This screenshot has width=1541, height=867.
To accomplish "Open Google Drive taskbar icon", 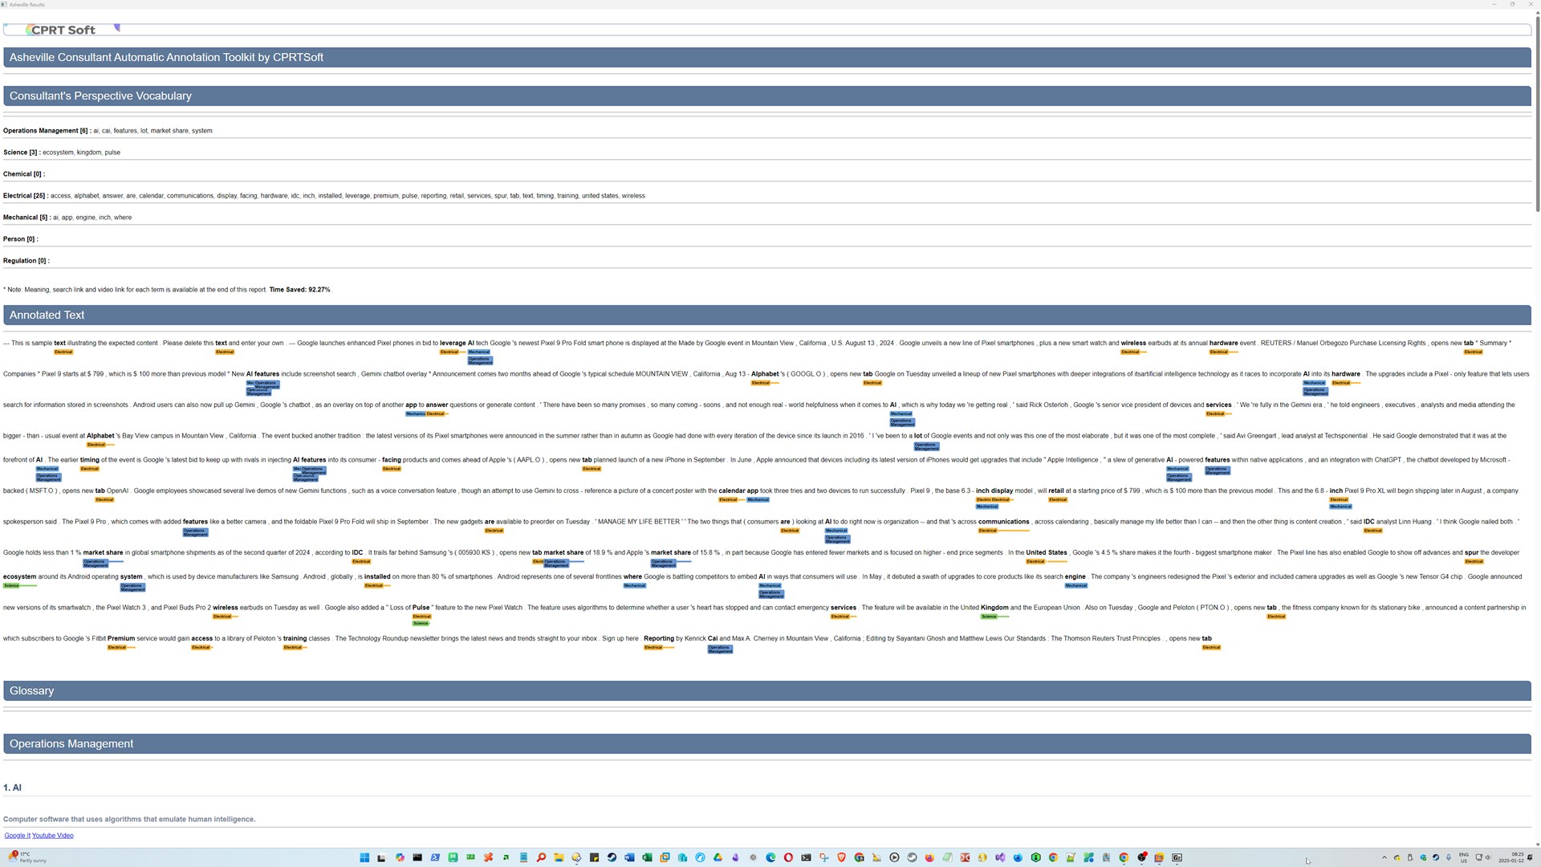I will pyautogui.click(x=718, y=857).
